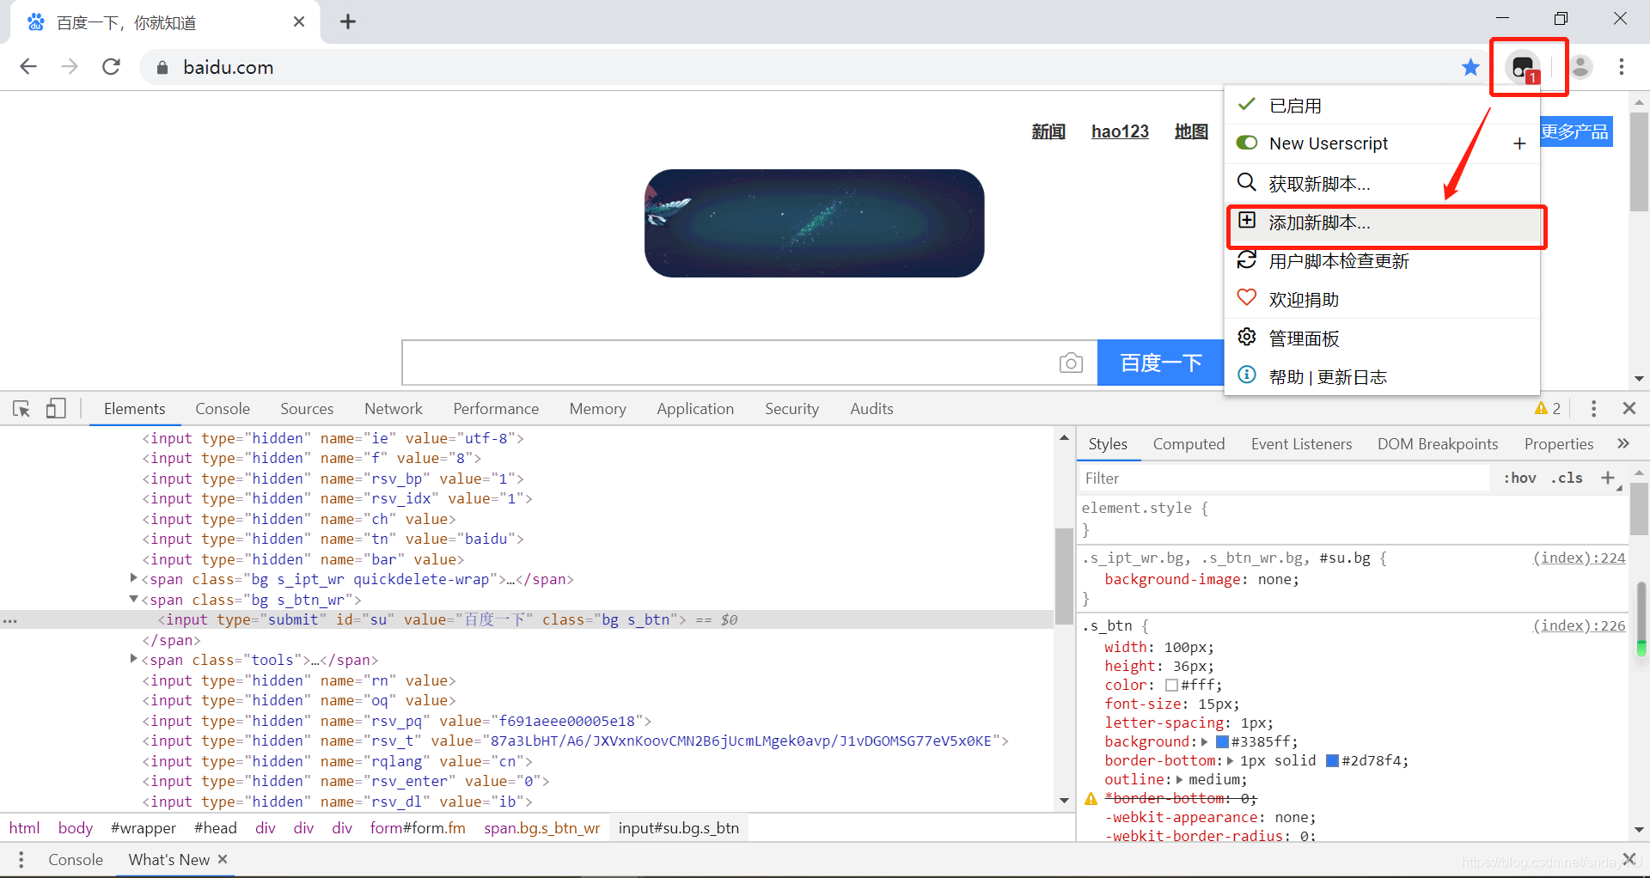Close the What's New drawer tab
The height and width of the screenshot is (878, 1650).
(x=223, y=859)
